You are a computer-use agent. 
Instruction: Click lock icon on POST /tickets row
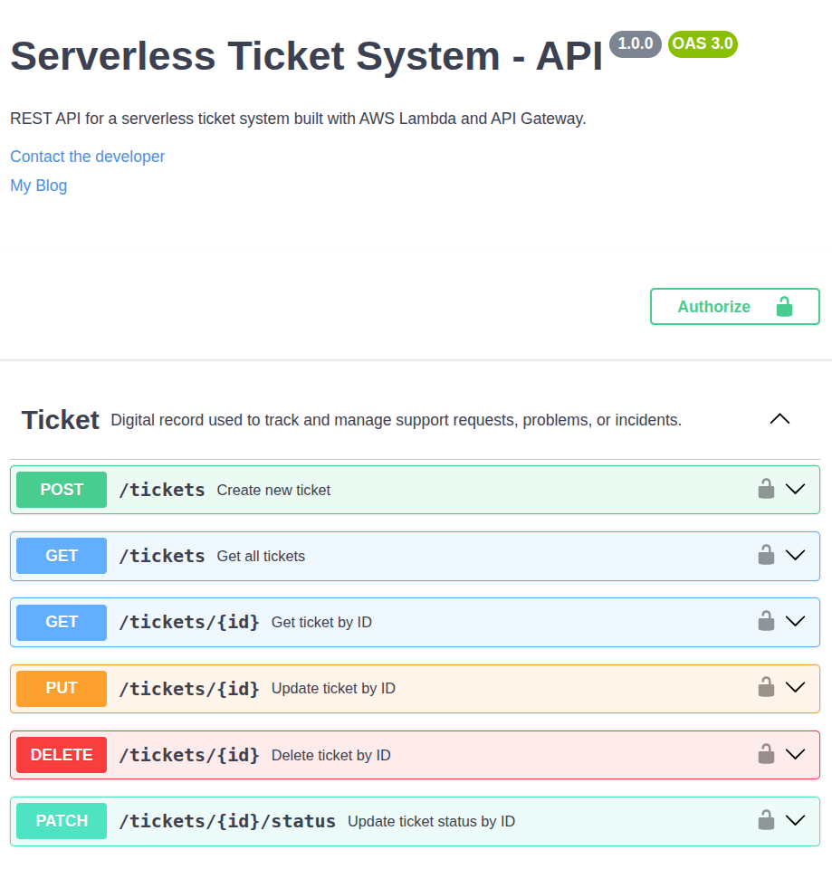click(766, 490)
